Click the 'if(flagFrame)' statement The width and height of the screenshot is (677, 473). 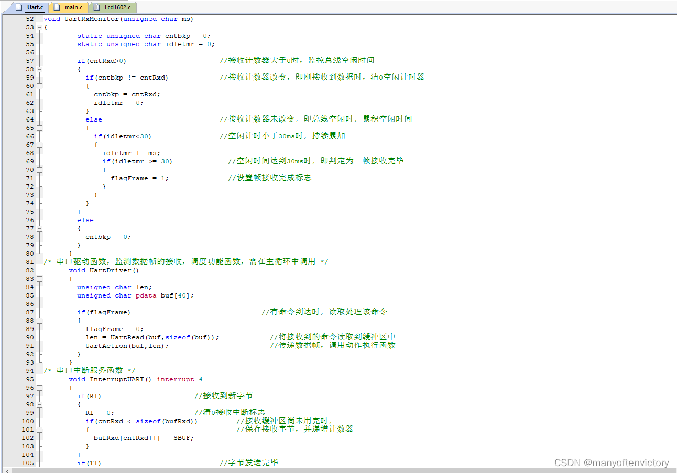point(104,312)
